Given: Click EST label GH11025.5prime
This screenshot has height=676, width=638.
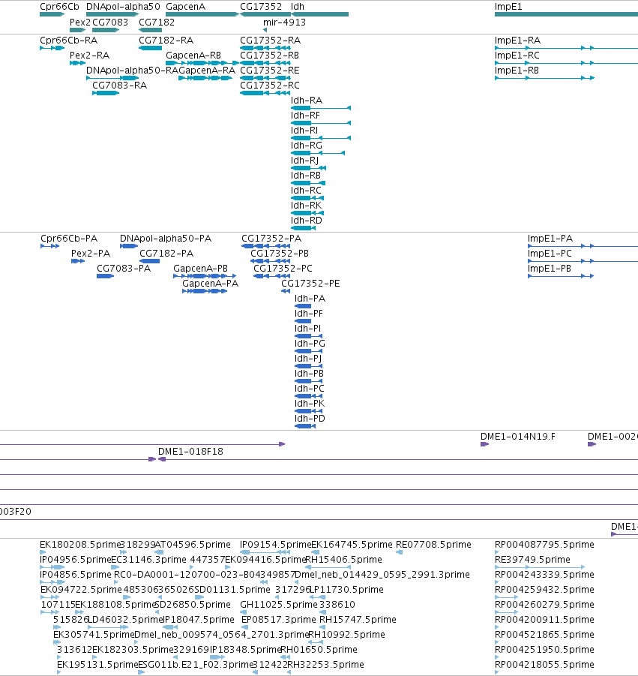Looking at the screenshot, I should tap(279, 605).
